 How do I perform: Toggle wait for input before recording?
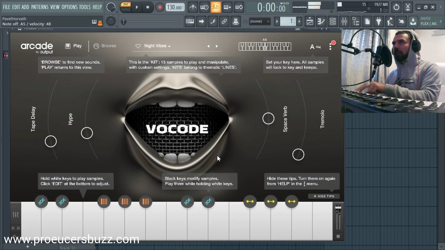pos(204,7)
